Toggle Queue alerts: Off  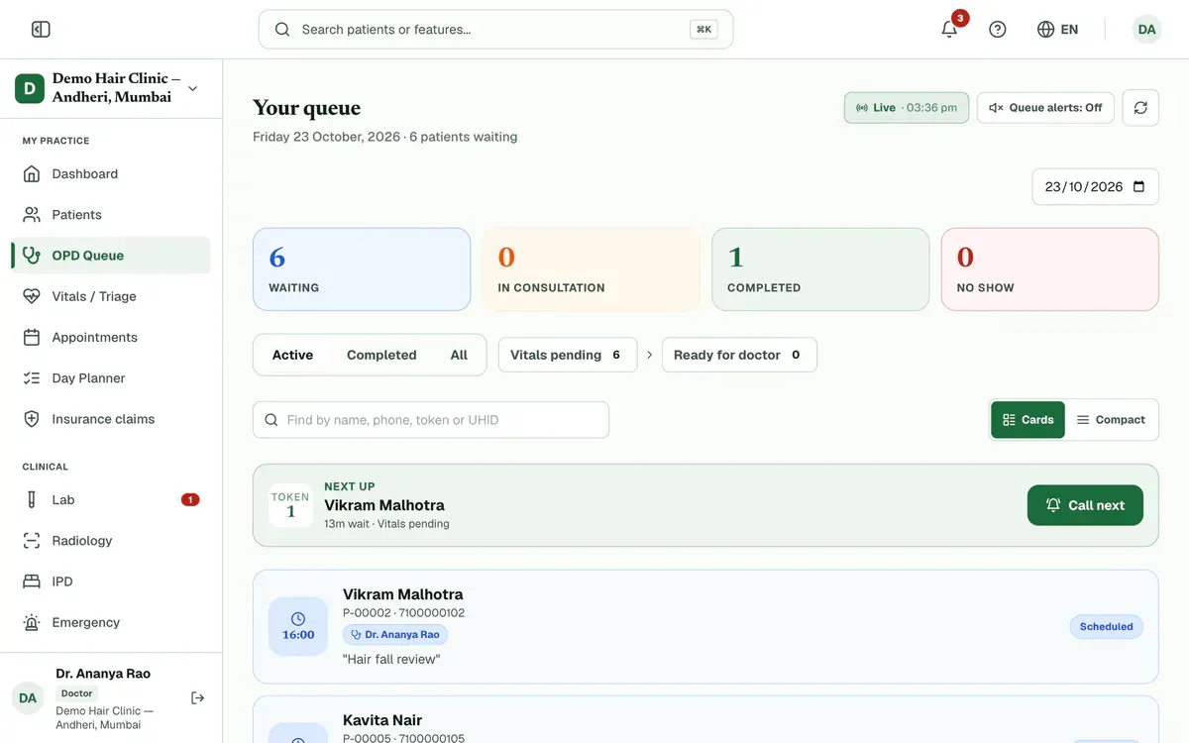(1045, 107)
